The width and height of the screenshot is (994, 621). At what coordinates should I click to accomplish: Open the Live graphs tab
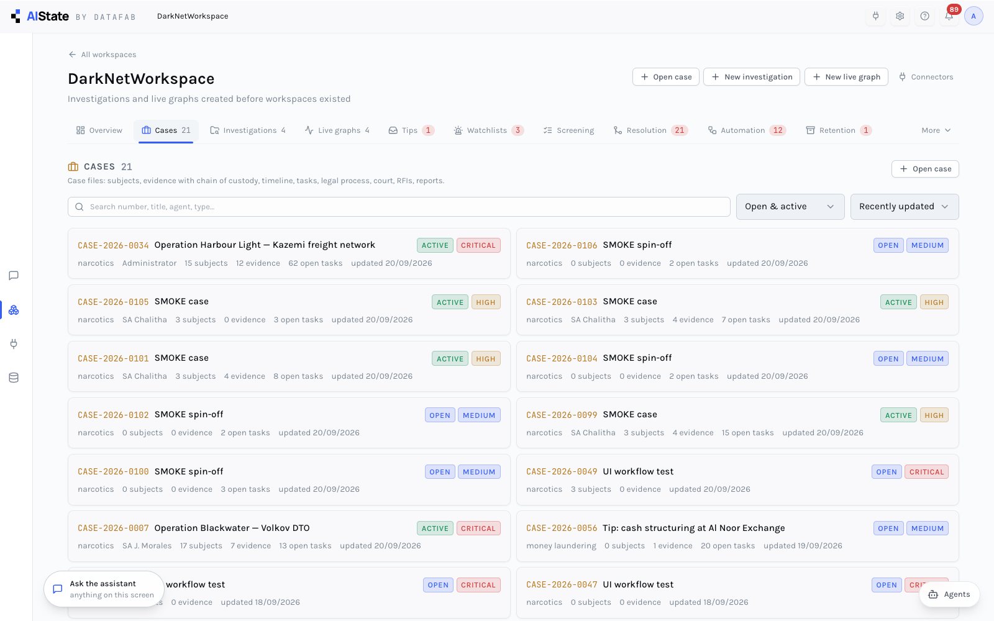tap(337, 130)
